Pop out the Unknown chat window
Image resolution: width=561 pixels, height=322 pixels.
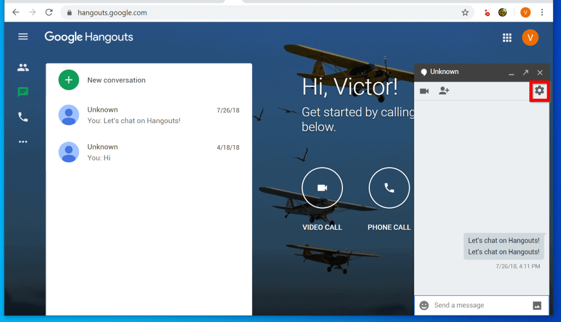coord(525,73)
